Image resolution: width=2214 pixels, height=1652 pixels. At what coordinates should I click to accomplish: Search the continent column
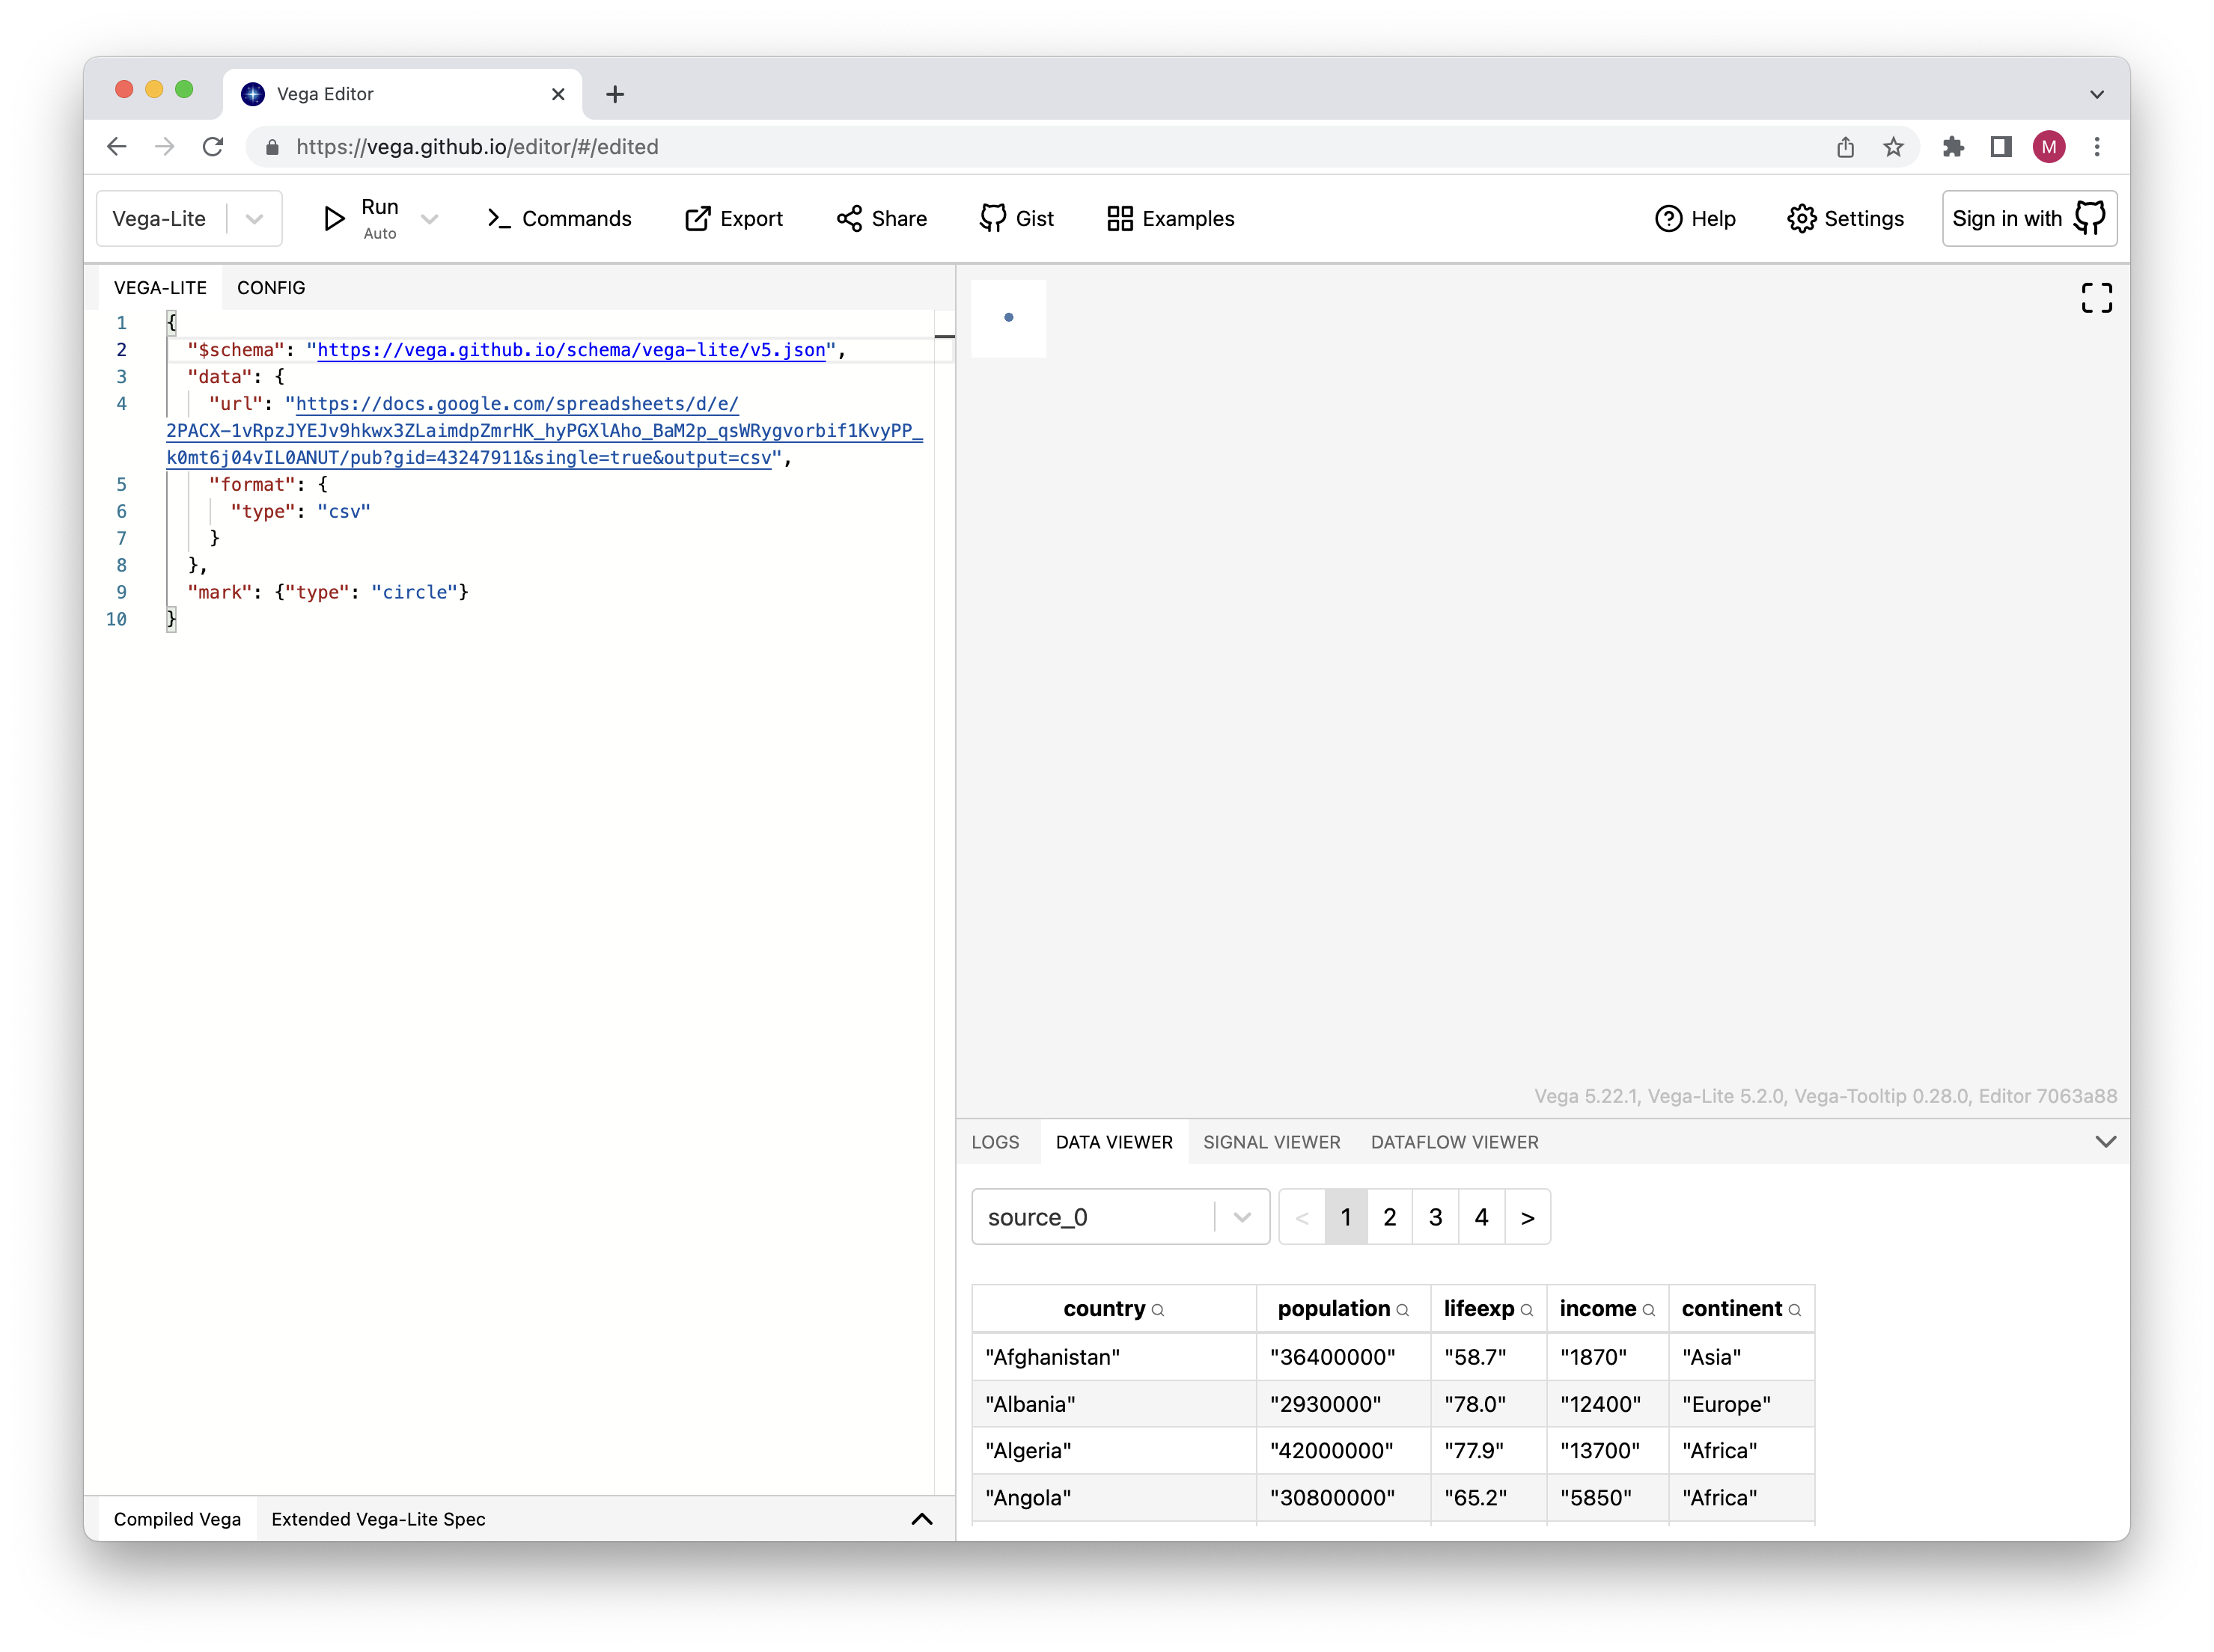click(x=1795, y=1309)
